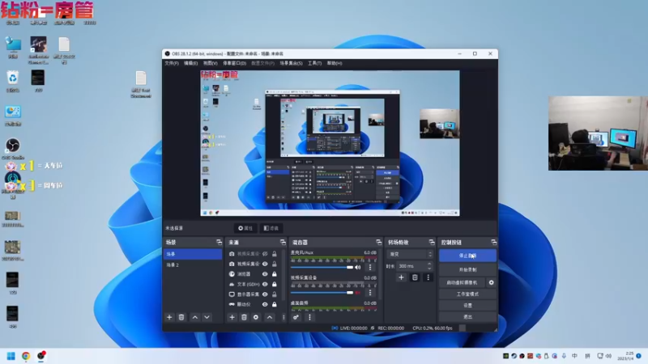Image resolution: width=648 pixels, height=364 pixels.
Task: Open the 停靠窗口(D) menu
Action: tap(234, 63)
